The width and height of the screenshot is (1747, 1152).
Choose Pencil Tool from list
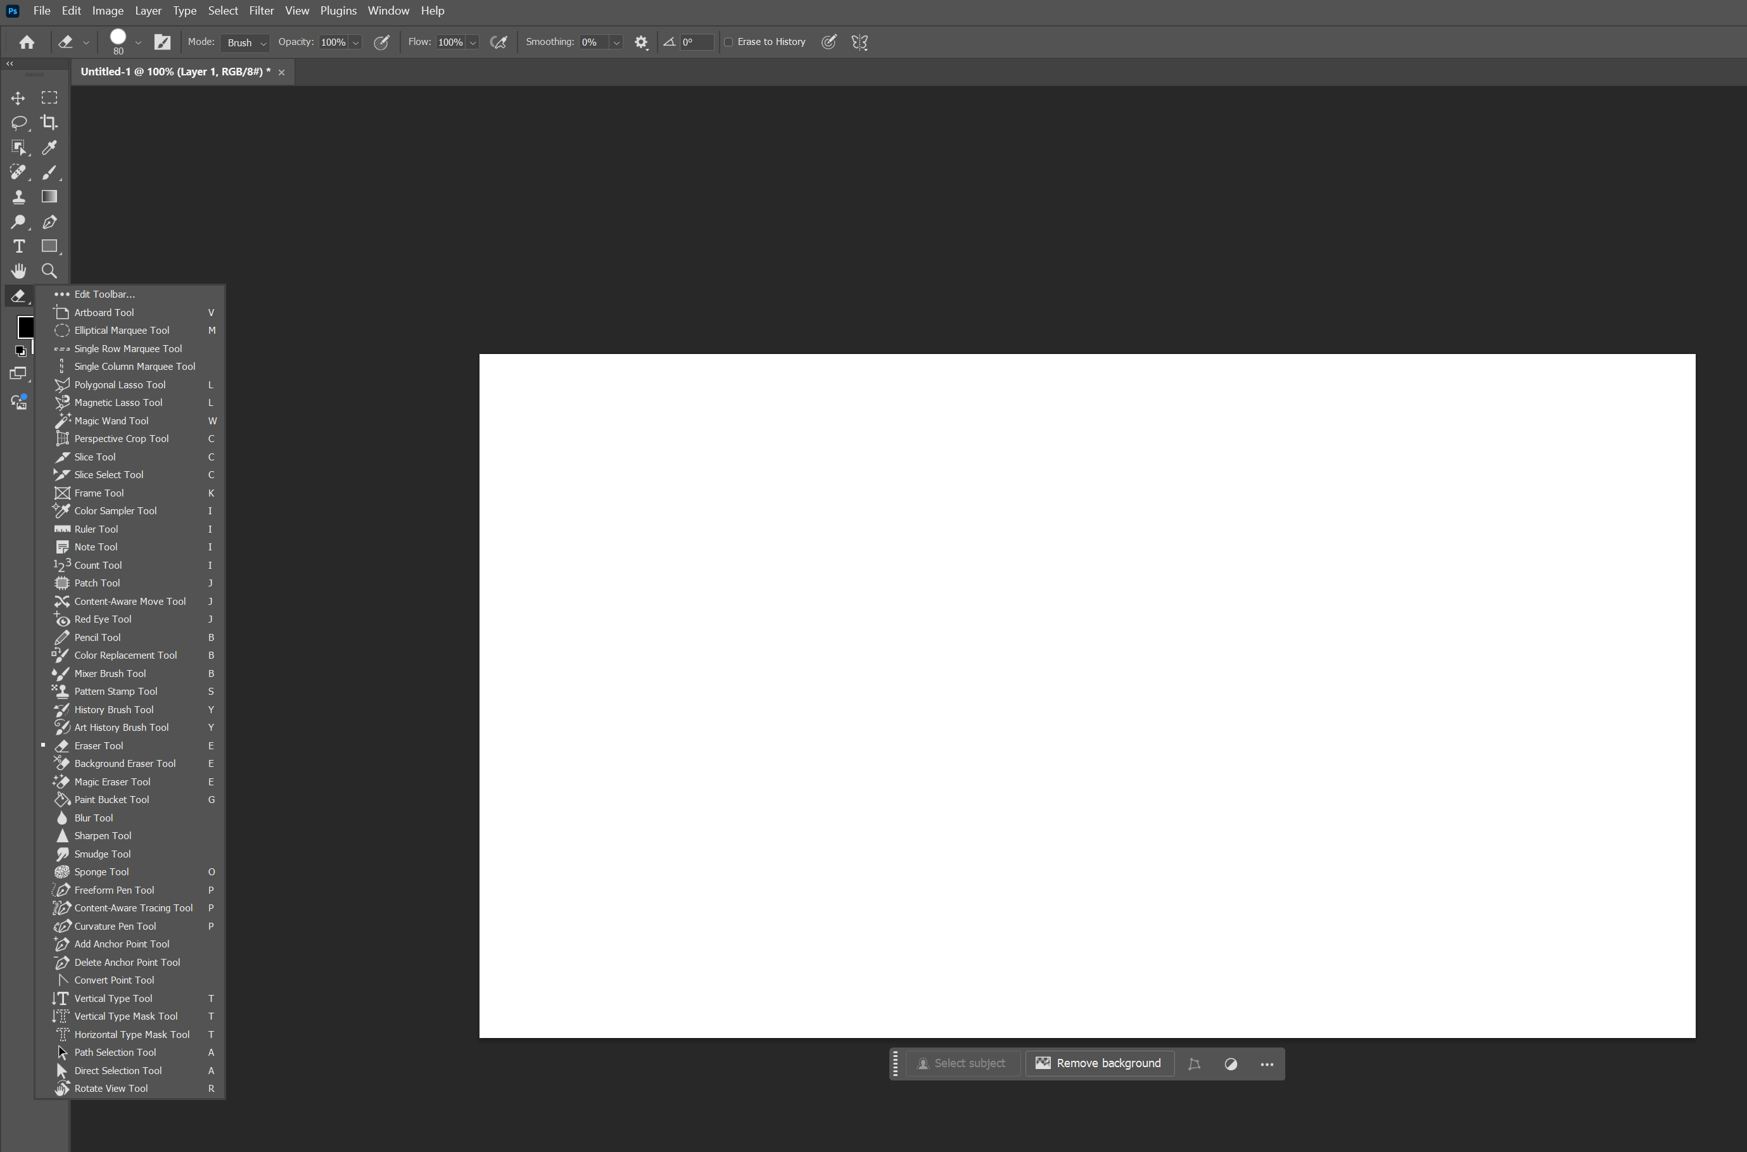tap(130, 637)
